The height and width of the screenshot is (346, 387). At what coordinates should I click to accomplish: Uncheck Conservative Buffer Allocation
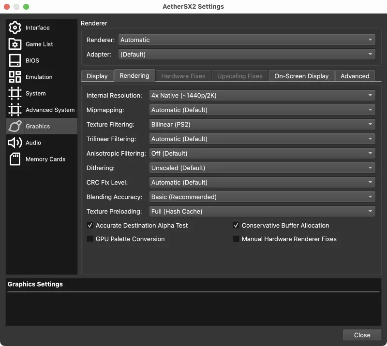(236, 225)
